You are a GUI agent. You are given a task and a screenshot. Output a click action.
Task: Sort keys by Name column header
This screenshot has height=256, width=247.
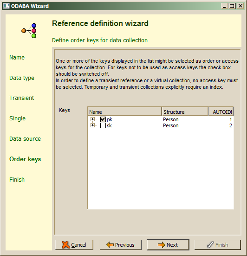coord(124,112)
